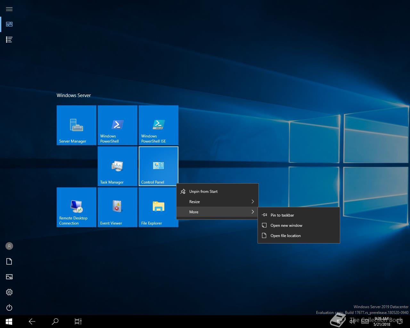
Task: Open the Pictures folder icon
Action: (9, 277)
